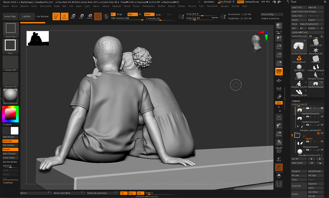
Task: Toggle Ghost transparency
Action: tap(279, 167)
